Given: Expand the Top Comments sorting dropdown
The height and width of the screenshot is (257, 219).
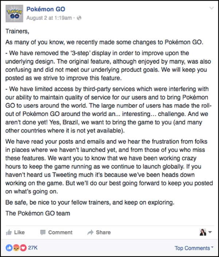Looking at the screenshot, I should click(x=194, y=248).
